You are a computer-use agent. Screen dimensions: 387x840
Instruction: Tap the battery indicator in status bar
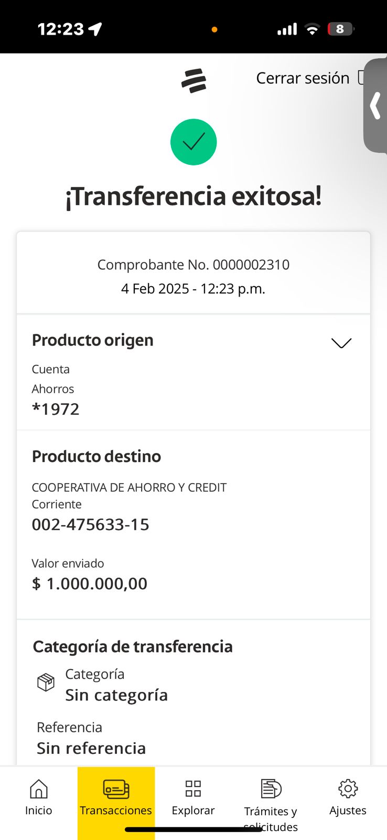click(340, 29)
